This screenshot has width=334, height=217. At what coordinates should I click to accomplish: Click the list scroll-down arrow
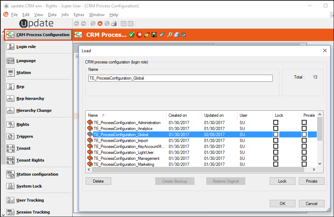tap(320, 164)
